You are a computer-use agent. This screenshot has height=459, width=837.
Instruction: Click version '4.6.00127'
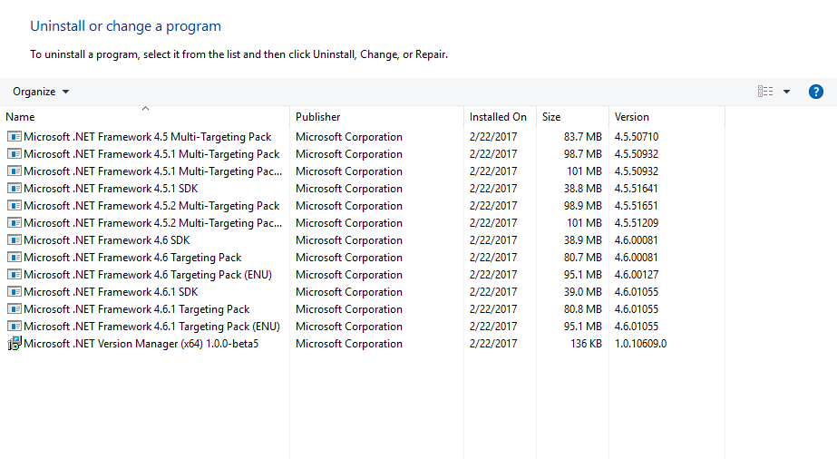(637, 274)
